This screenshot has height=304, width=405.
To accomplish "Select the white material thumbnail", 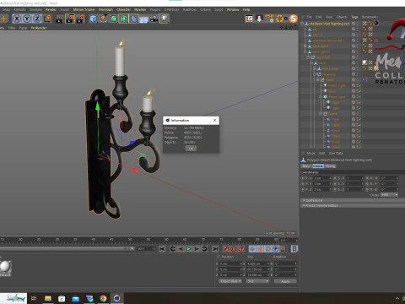I will (5, 267).
